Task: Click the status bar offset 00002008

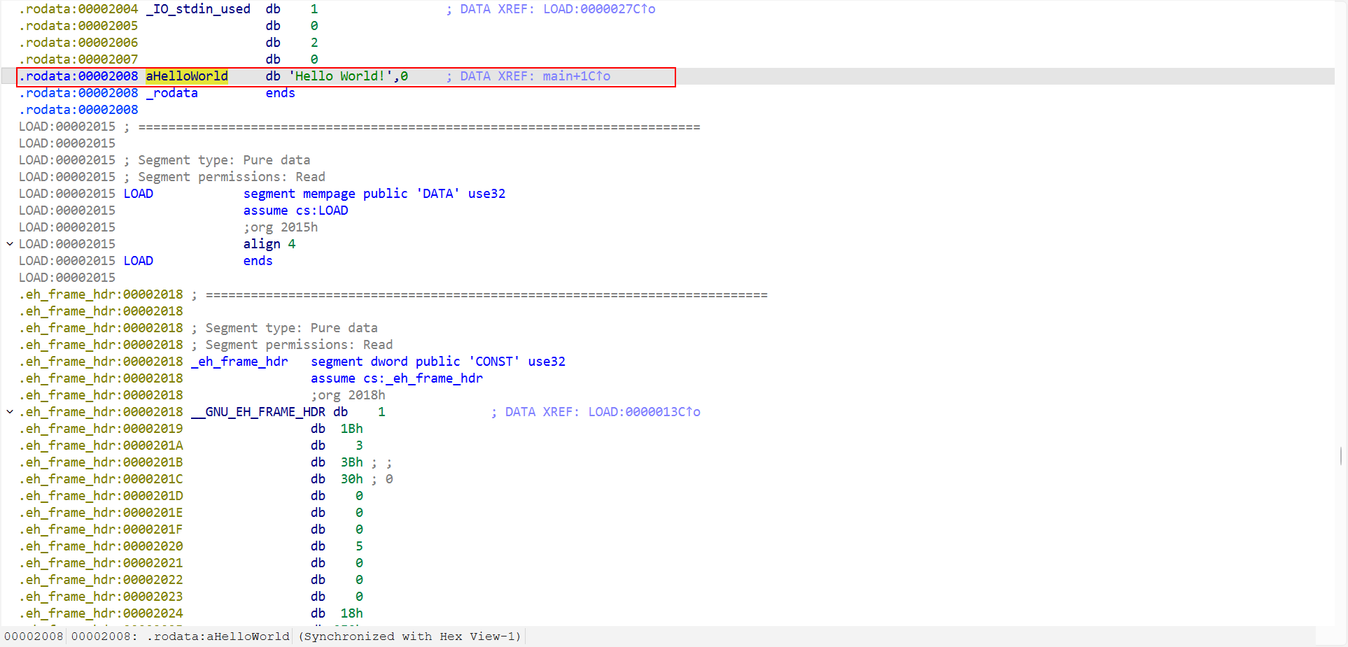Action: click(34, 637)
